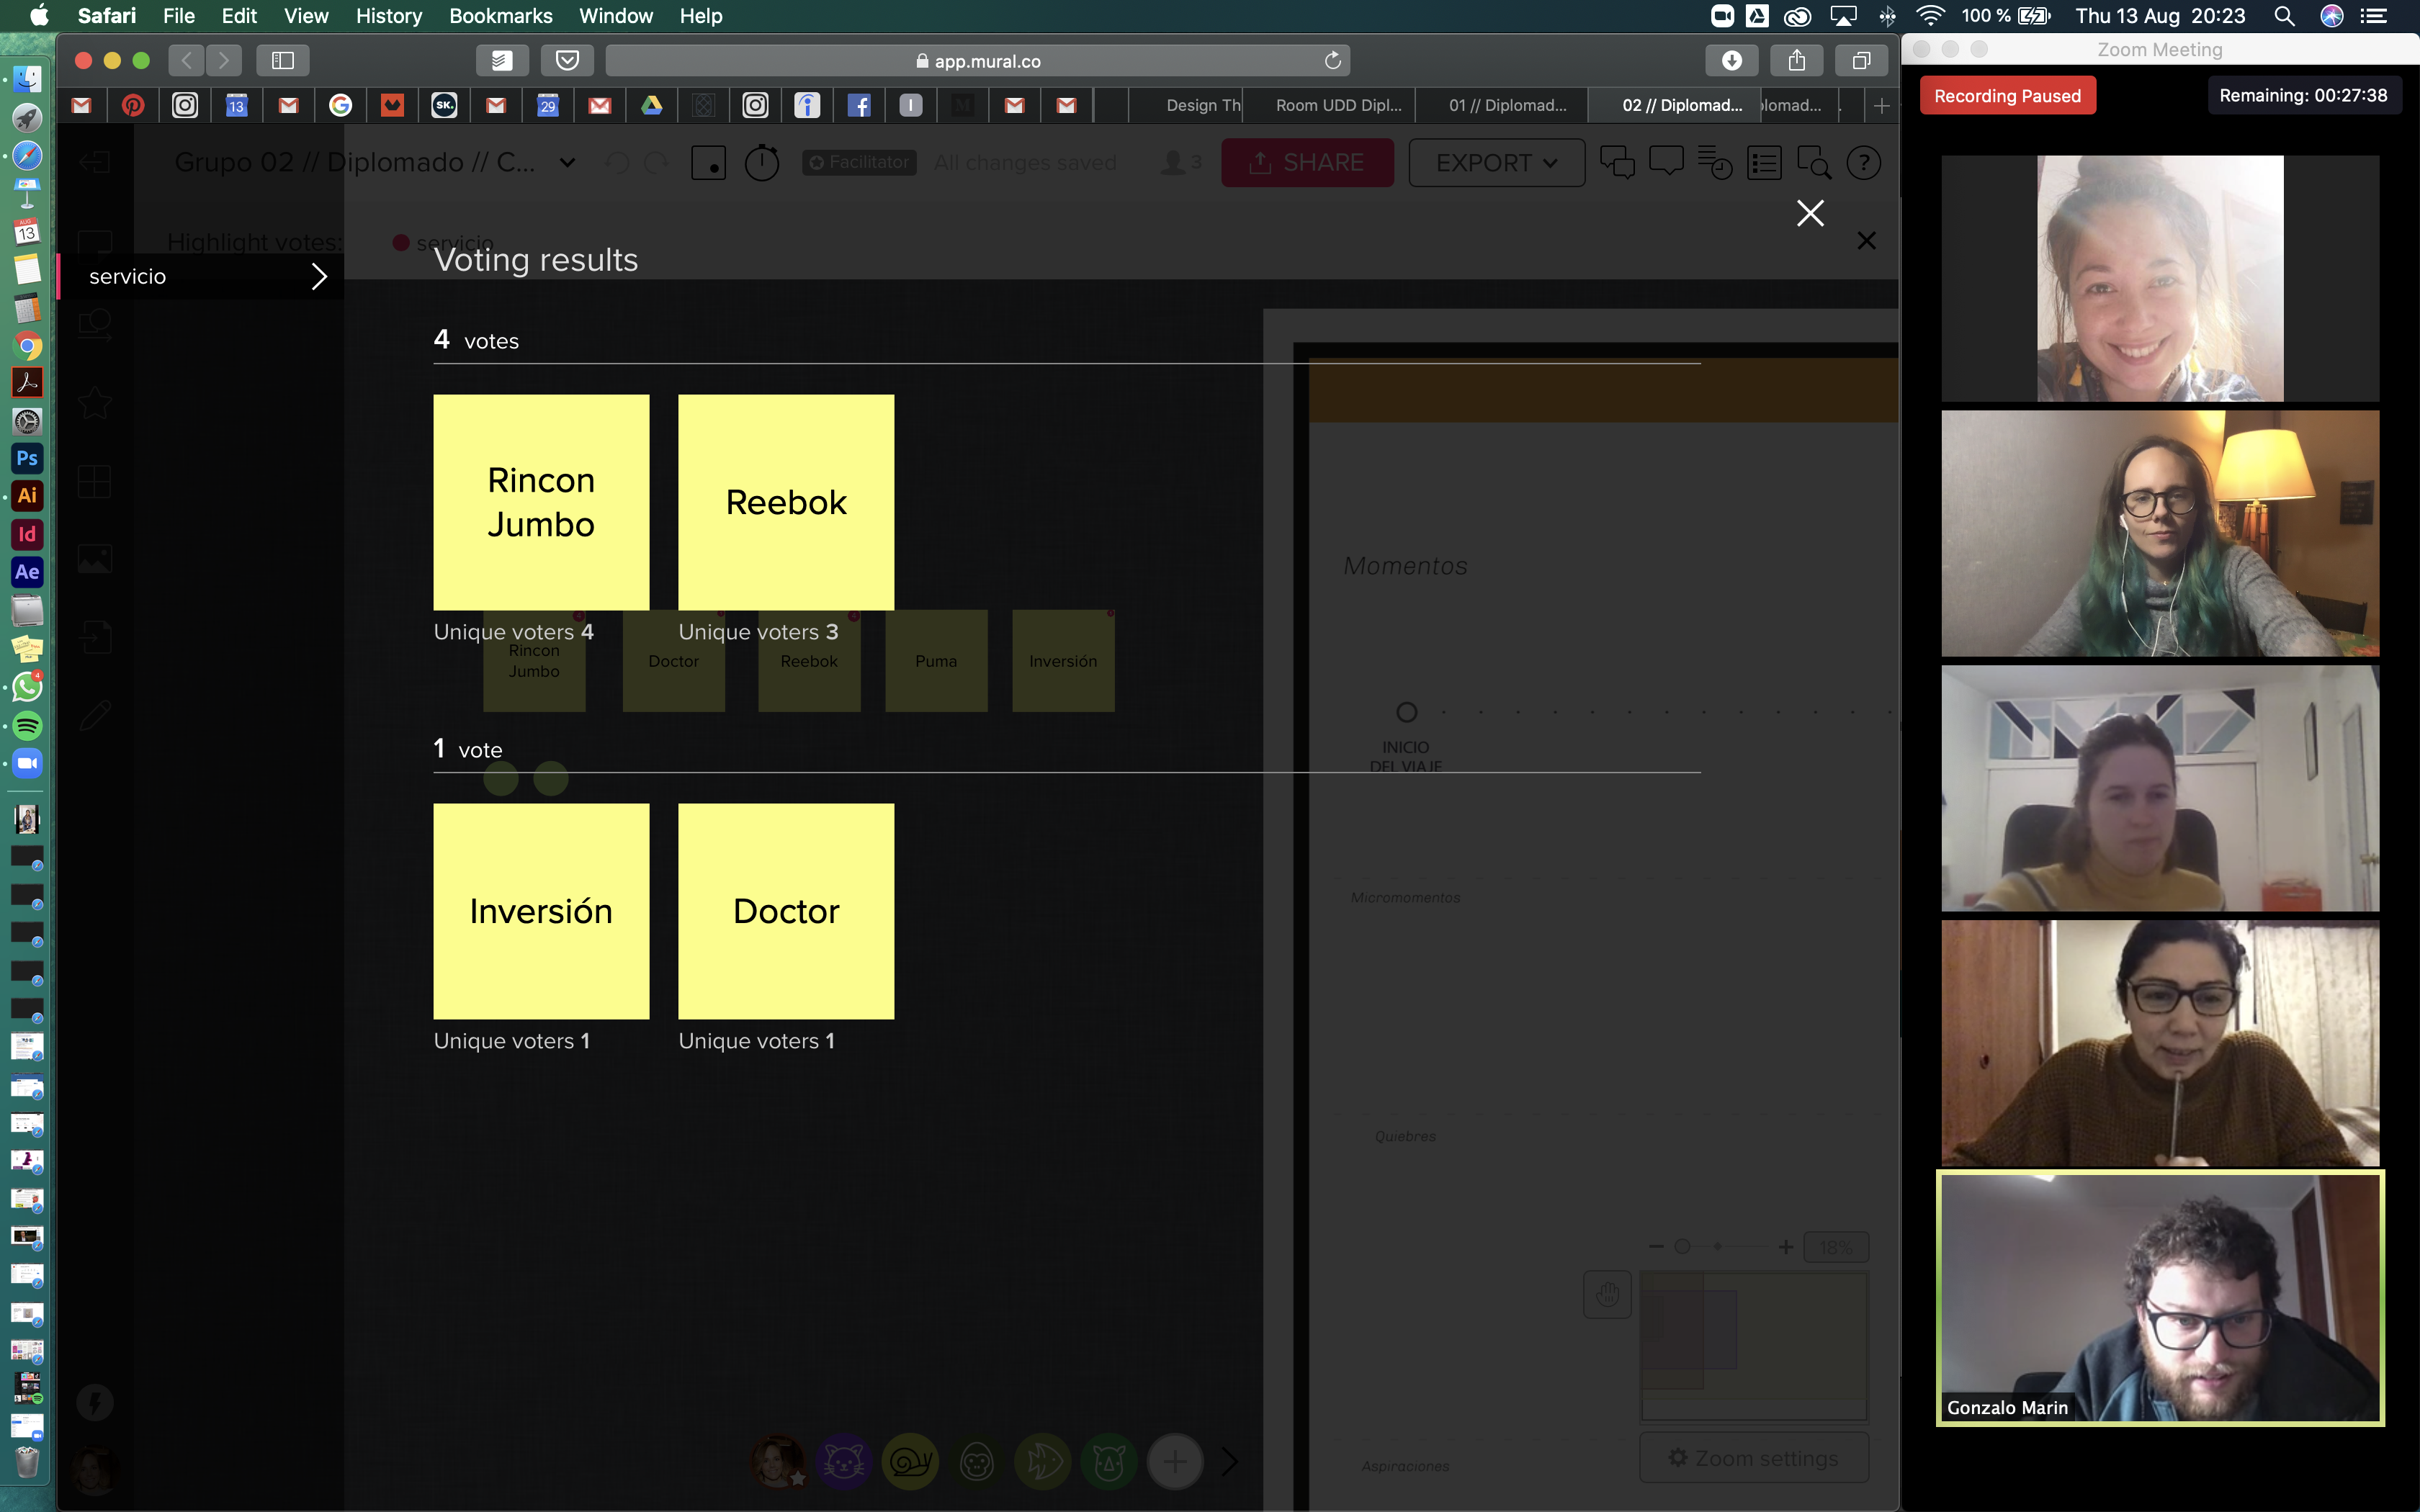Expand more avatars with right arrow

[1230, 1462]
